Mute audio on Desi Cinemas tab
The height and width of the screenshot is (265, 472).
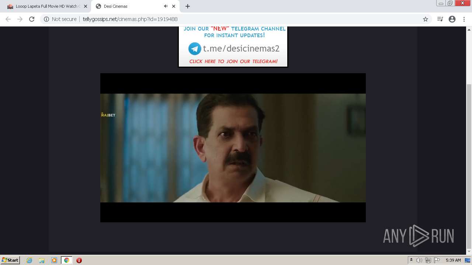[x=166, y=6]
